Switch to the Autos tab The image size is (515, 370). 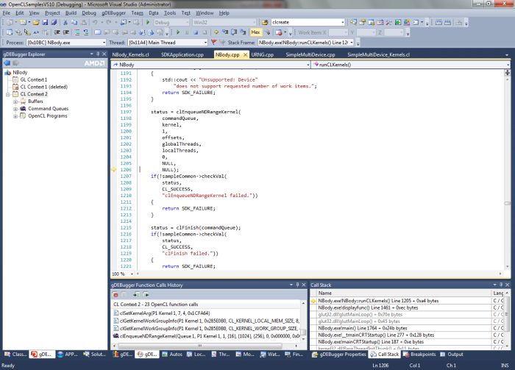tap(172, 355)
